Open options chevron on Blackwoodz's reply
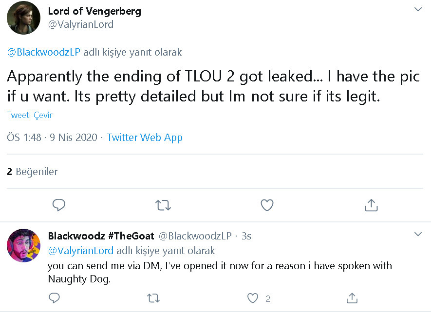The width and height of the screenshot is (431, 317). [418, 234]
